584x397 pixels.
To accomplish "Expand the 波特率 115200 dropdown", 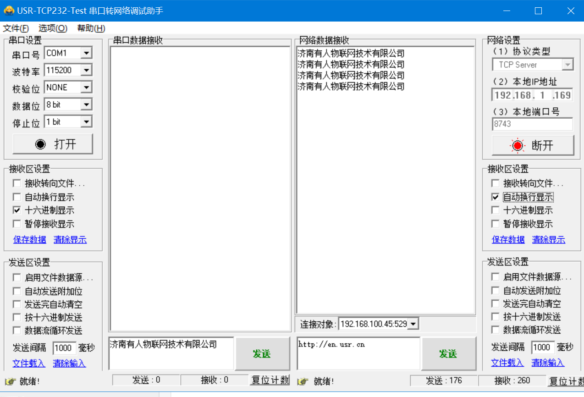I will pos(86,70).
